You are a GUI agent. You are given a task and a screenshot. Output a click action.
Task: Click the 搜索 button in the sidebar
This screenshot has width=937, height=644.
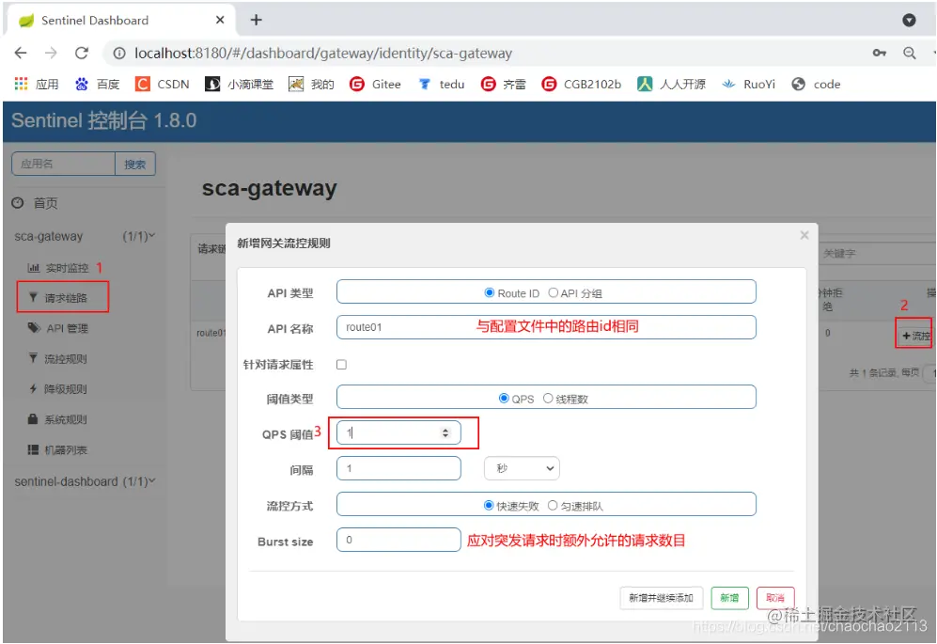[x=135, y=164]
